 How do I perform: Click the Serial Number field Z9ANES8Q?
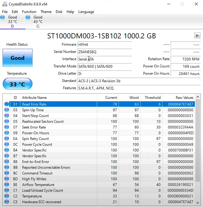(104, 52)
